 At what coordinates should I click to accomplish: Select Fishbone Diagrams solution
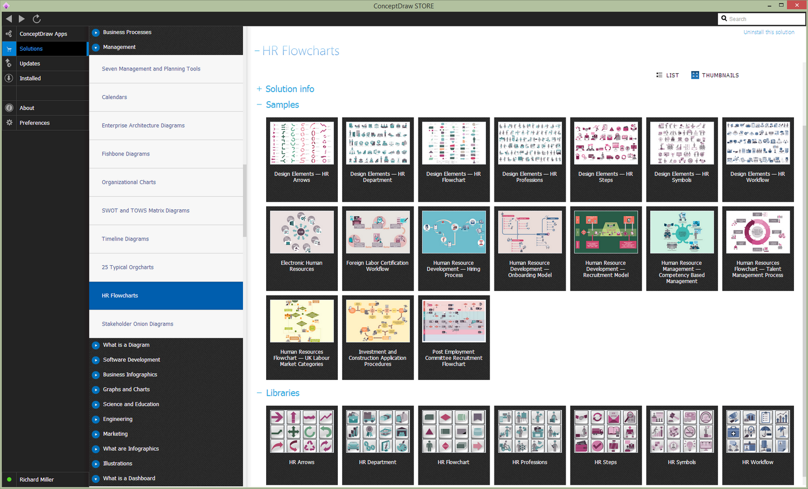[x=166, y=154]
